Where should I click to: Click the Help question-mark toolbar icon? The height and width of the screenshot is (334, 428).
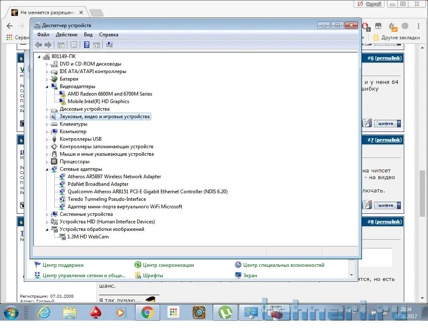click(x=87, y=45)
